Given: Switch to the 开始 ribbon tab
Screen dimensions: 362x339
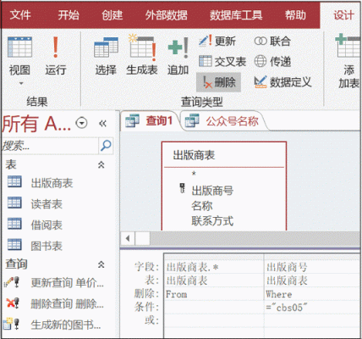Looking at the screenshot, I should pos(69,15).
